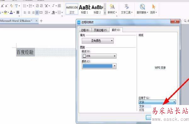Expand the shading bucket dropdown arrow
The width and height of the screenshot is (189, 124).
(x=56, y=12)
